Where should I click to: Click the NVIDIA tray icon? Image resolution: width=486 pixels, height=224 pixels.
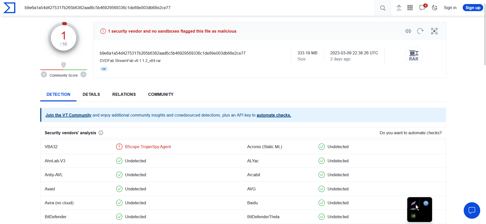pyautogui.click(x=413, y=216)
